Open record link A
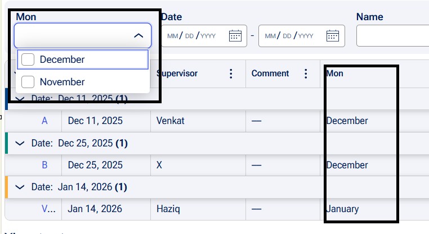Screen dimensions: 429x234 (x=44, y=121)
